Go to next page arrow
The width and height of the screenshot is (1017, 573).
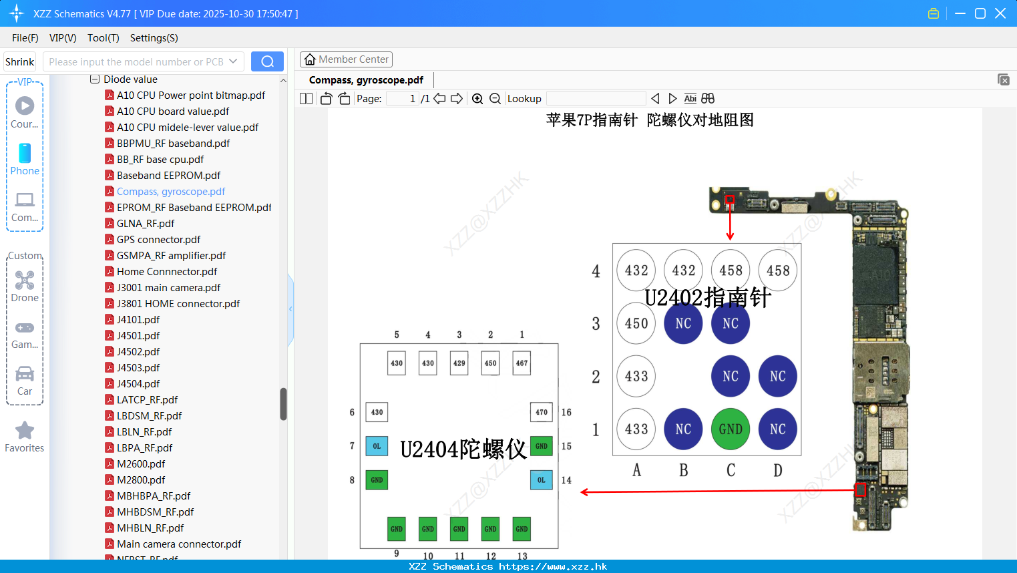pos(457,99)
